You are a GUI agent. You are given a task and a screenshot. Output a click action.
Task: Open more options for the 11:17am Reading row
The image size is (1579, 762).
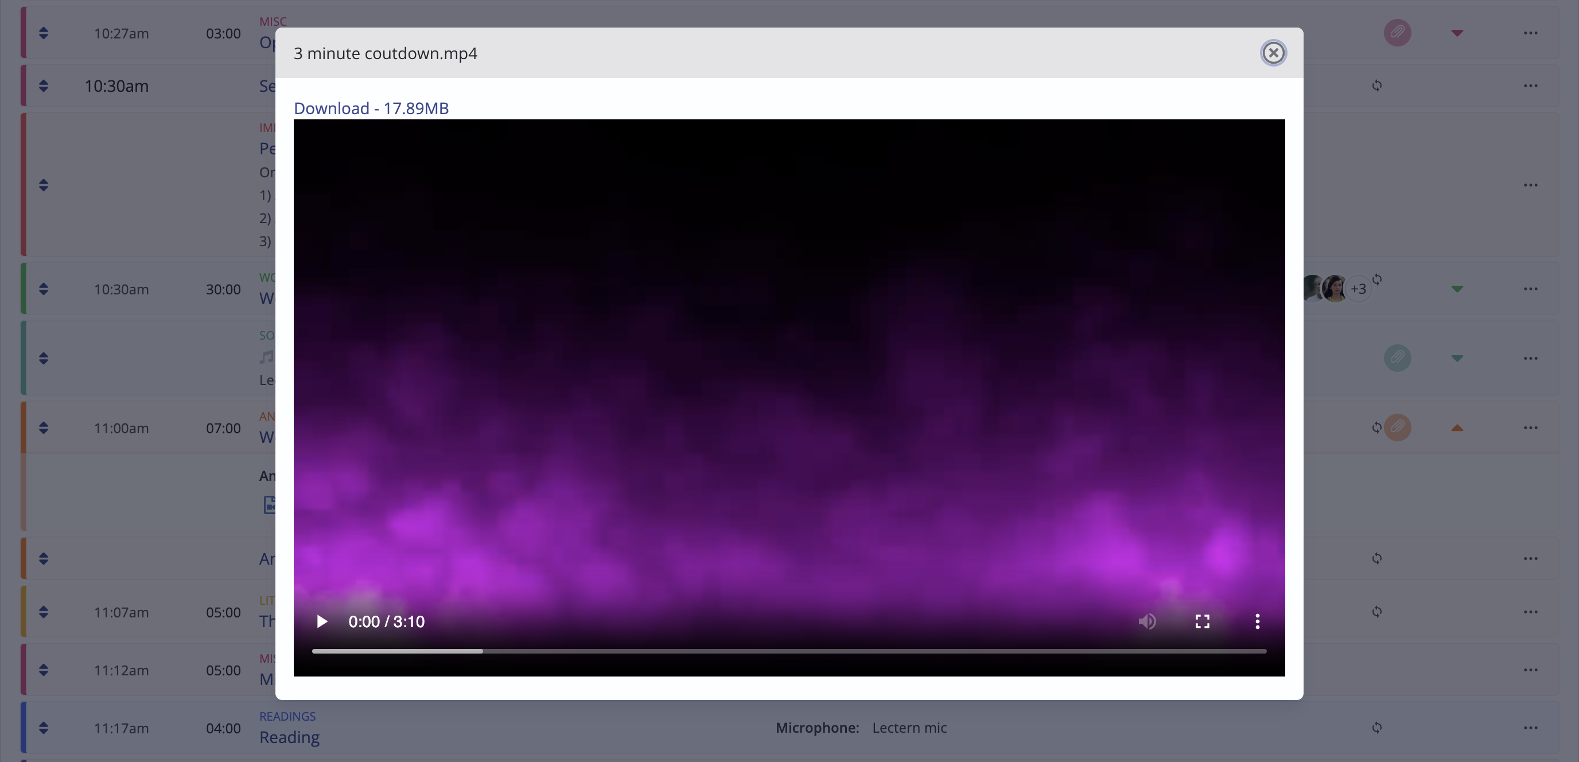click(x=1531, y=728)
